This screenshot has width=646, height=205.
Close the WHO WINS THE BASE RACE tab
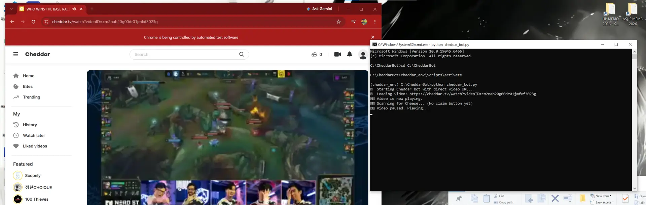[81, 9]
